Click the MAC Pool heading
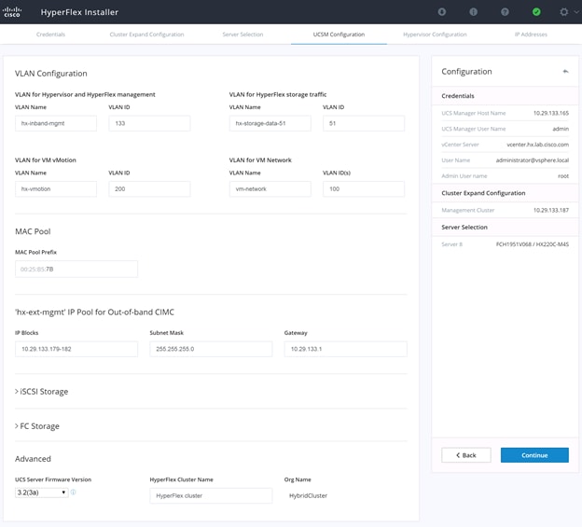The height and width of the screenshot is (527, 582). [33, 231]
